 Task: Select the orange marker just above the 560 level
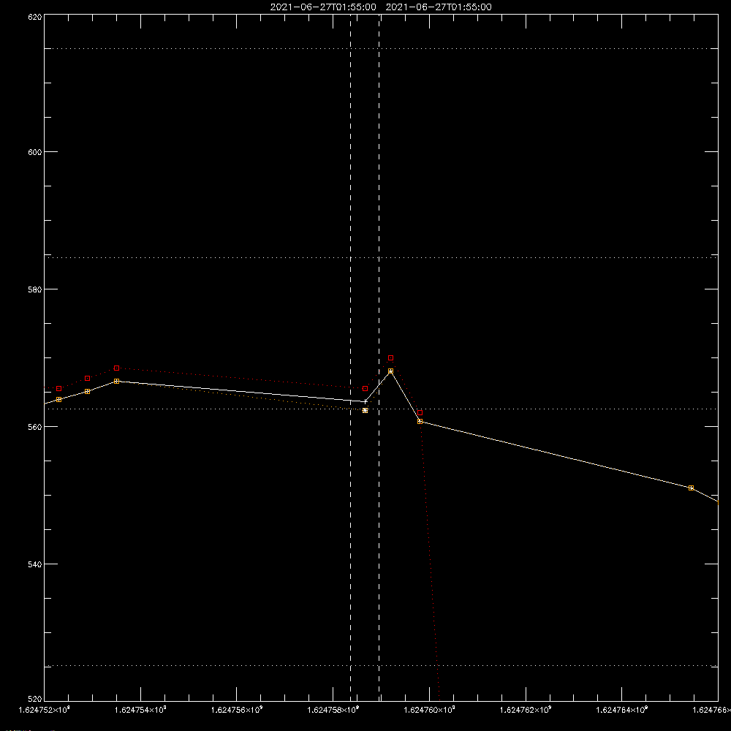click(420, 422)
